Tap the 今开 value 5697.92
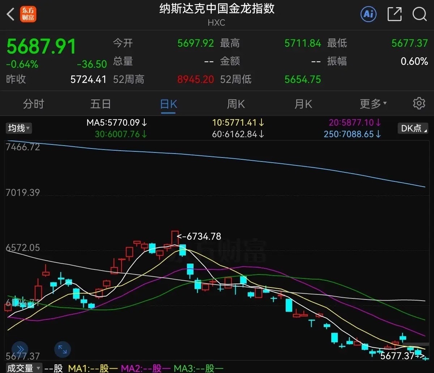Image resolution: width=434 pixels, height=373 pixels. point(196,43)
